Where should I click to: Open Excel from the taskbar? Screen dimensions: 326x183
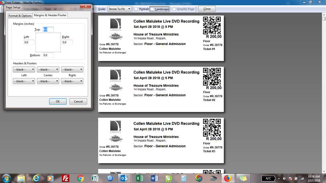(x=139, y=178)
